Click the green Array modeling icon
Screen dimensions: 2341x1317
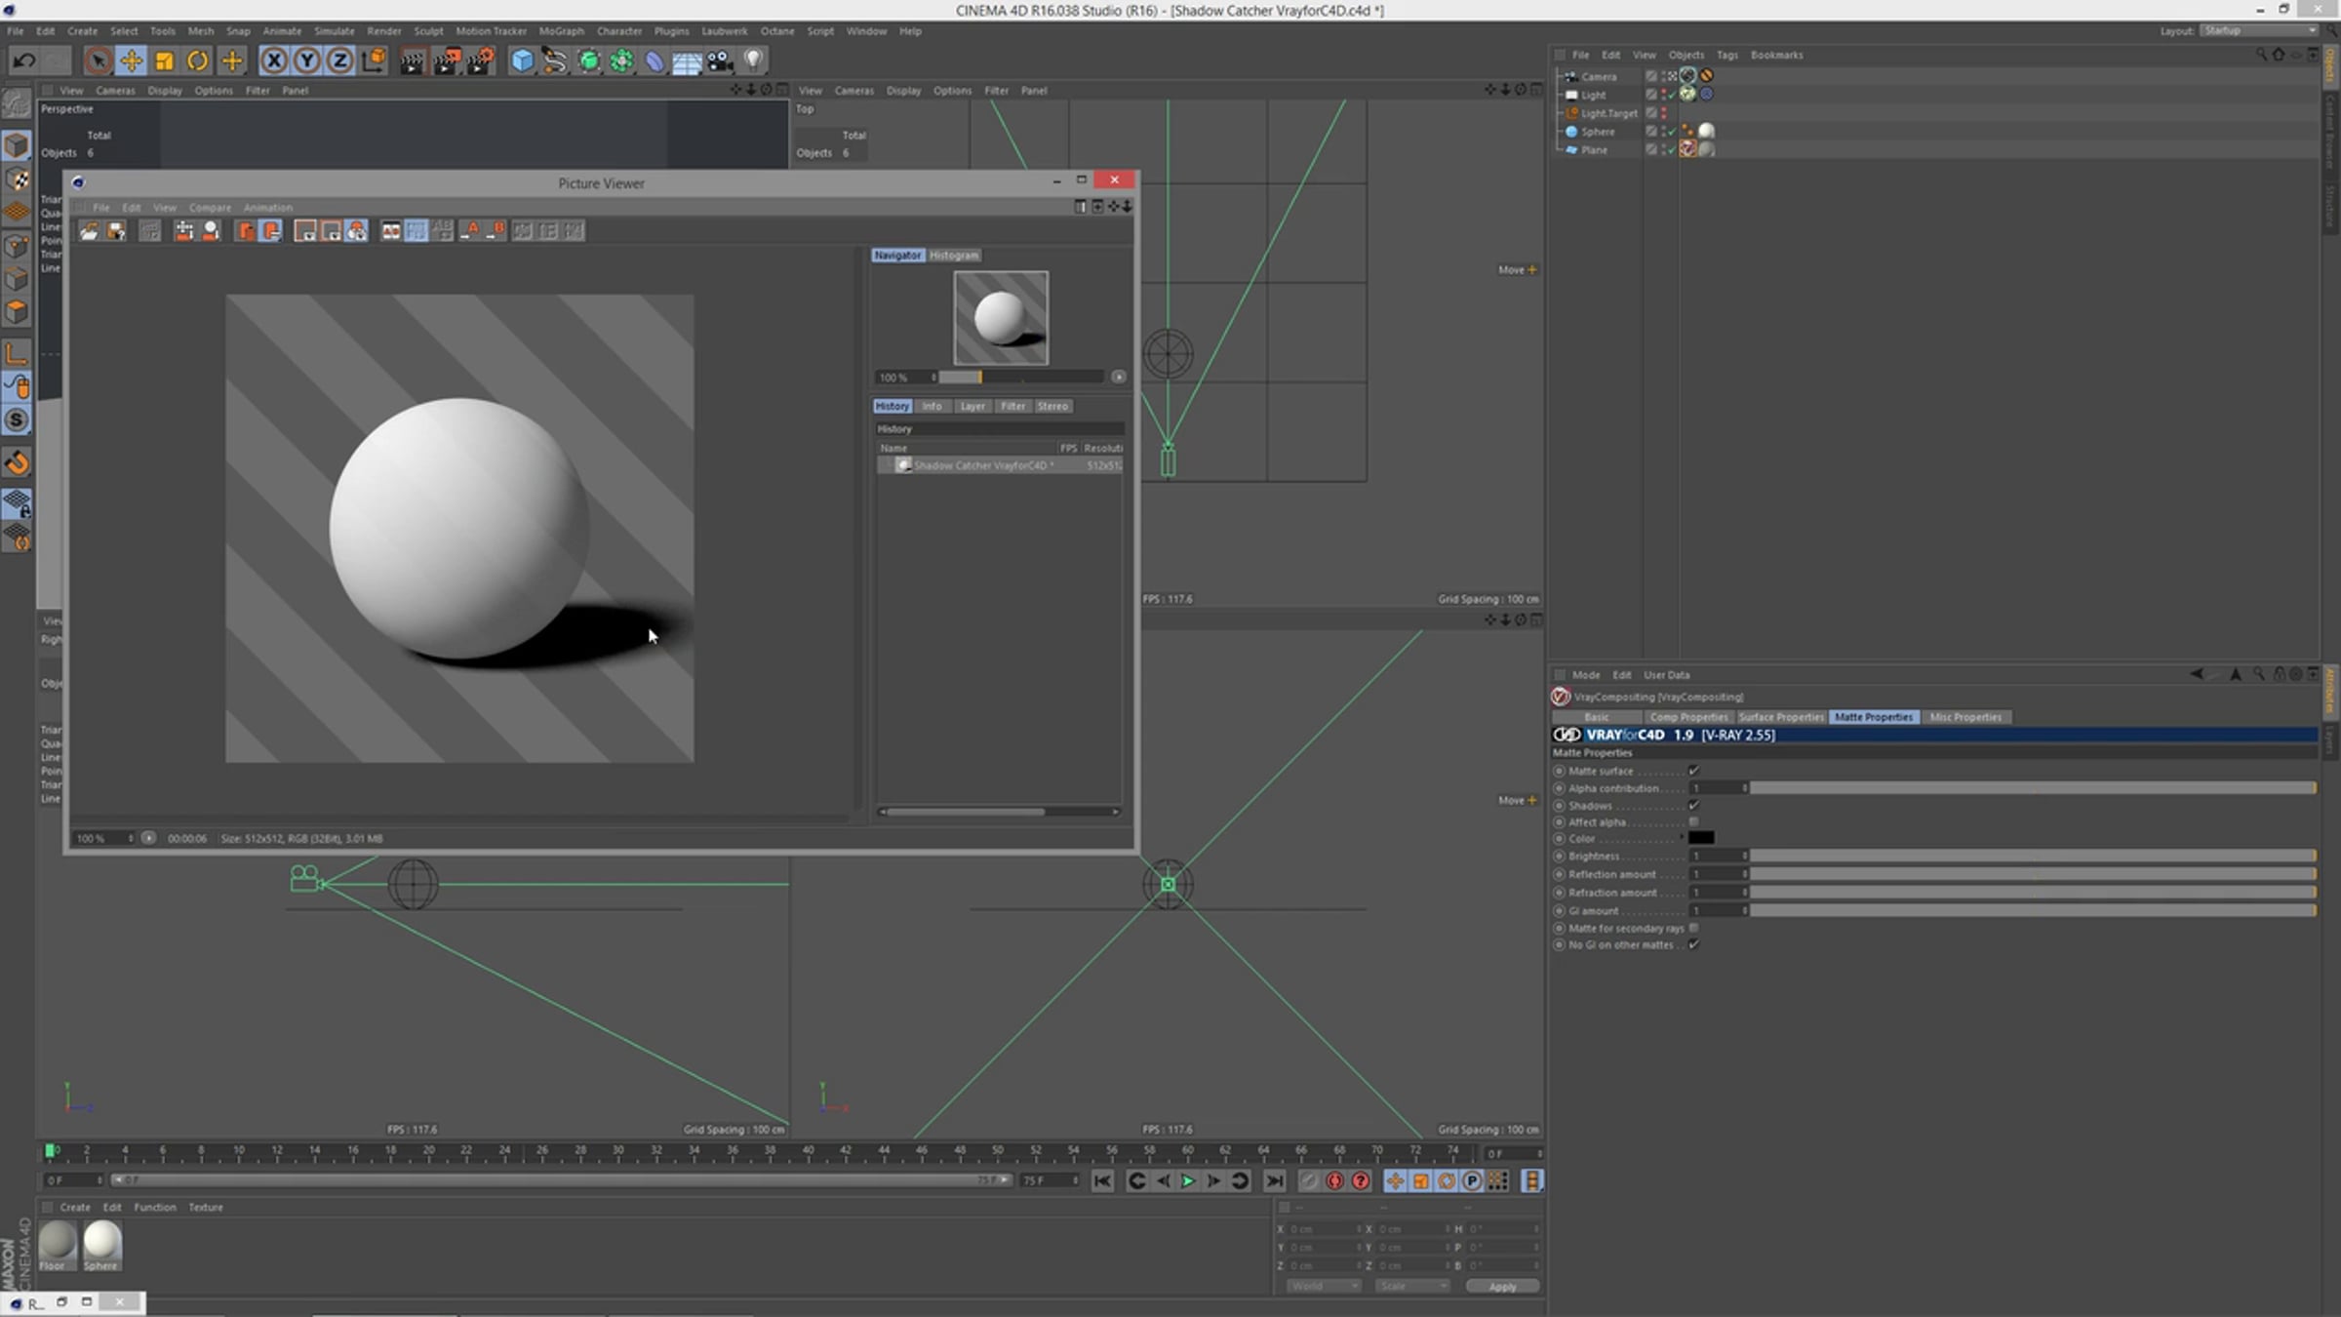point(621,61)
